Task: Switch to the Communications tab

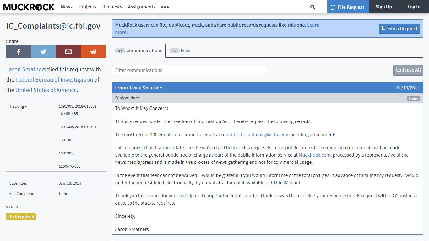Action: click(x=138, y=51)
